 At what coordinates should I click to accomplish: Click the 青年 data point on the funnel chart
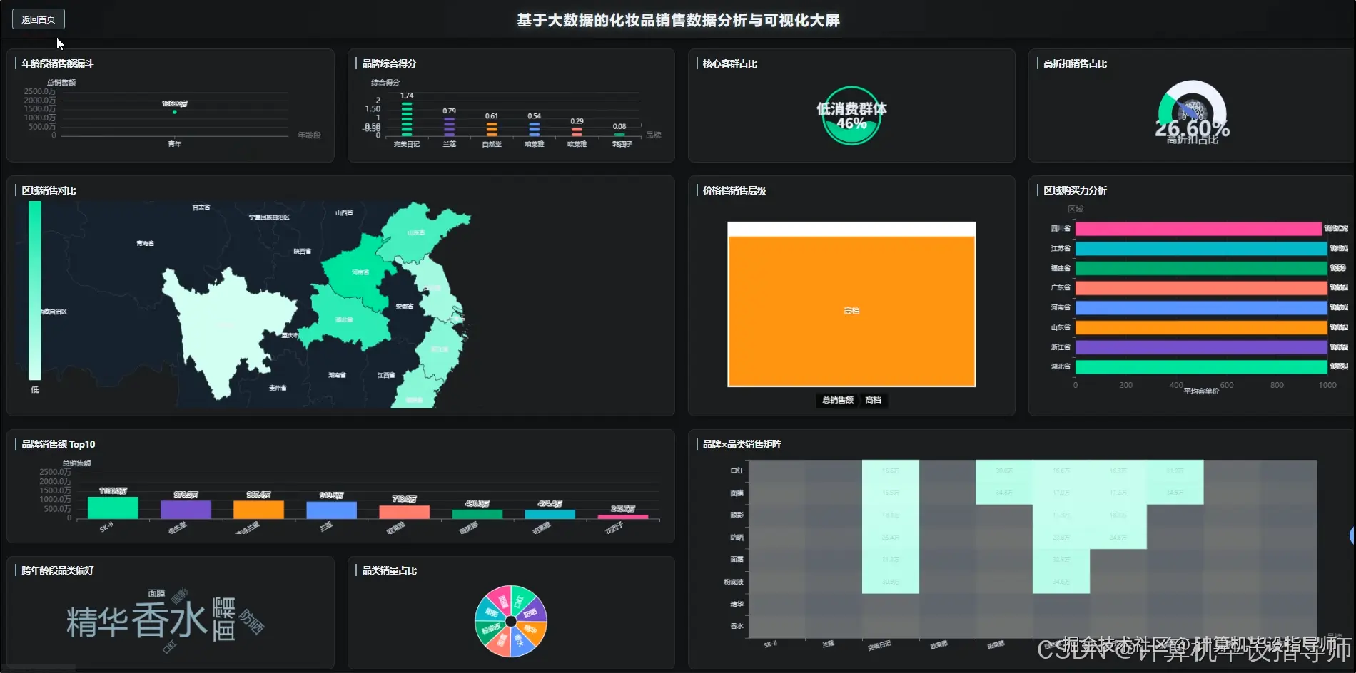[175, 112]
